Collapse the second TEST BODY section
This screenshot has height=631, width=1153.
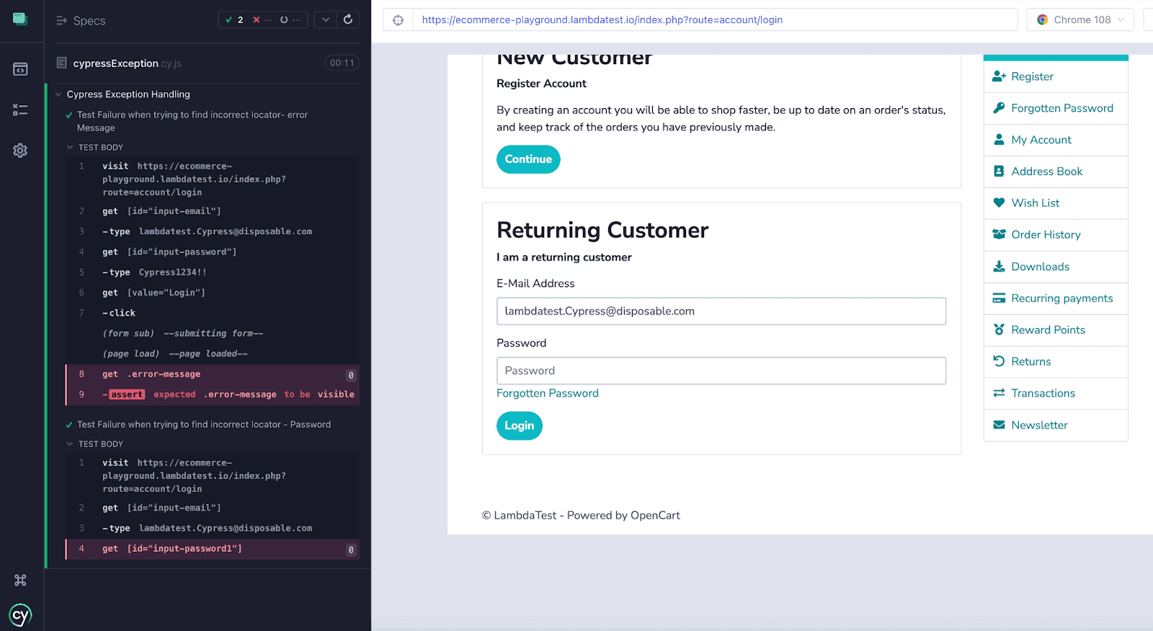point(71,444)
